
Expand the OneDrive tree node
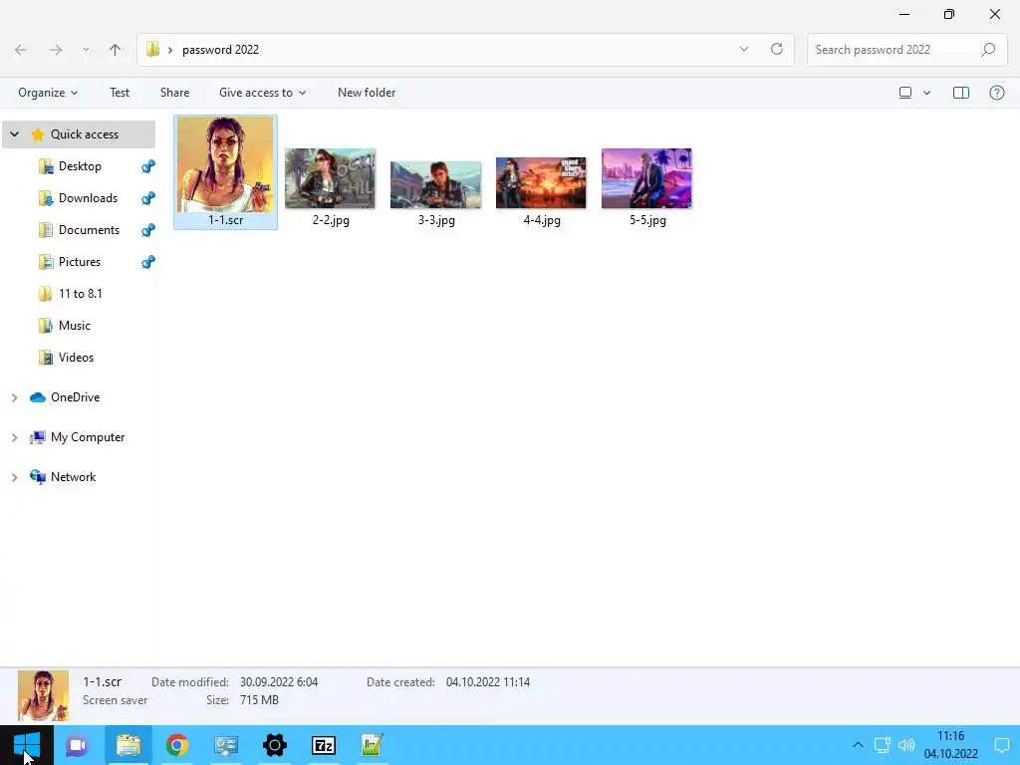(x=14, y=397)
